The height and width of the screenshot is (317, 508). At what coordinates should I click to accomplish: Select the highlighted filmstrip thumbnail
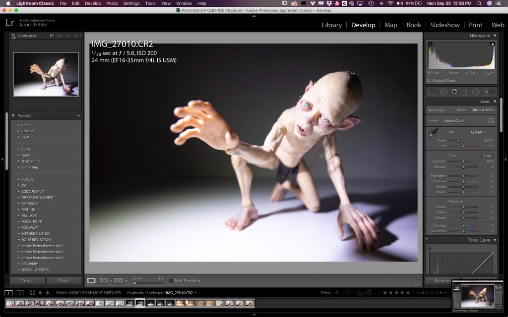(140, 303)
